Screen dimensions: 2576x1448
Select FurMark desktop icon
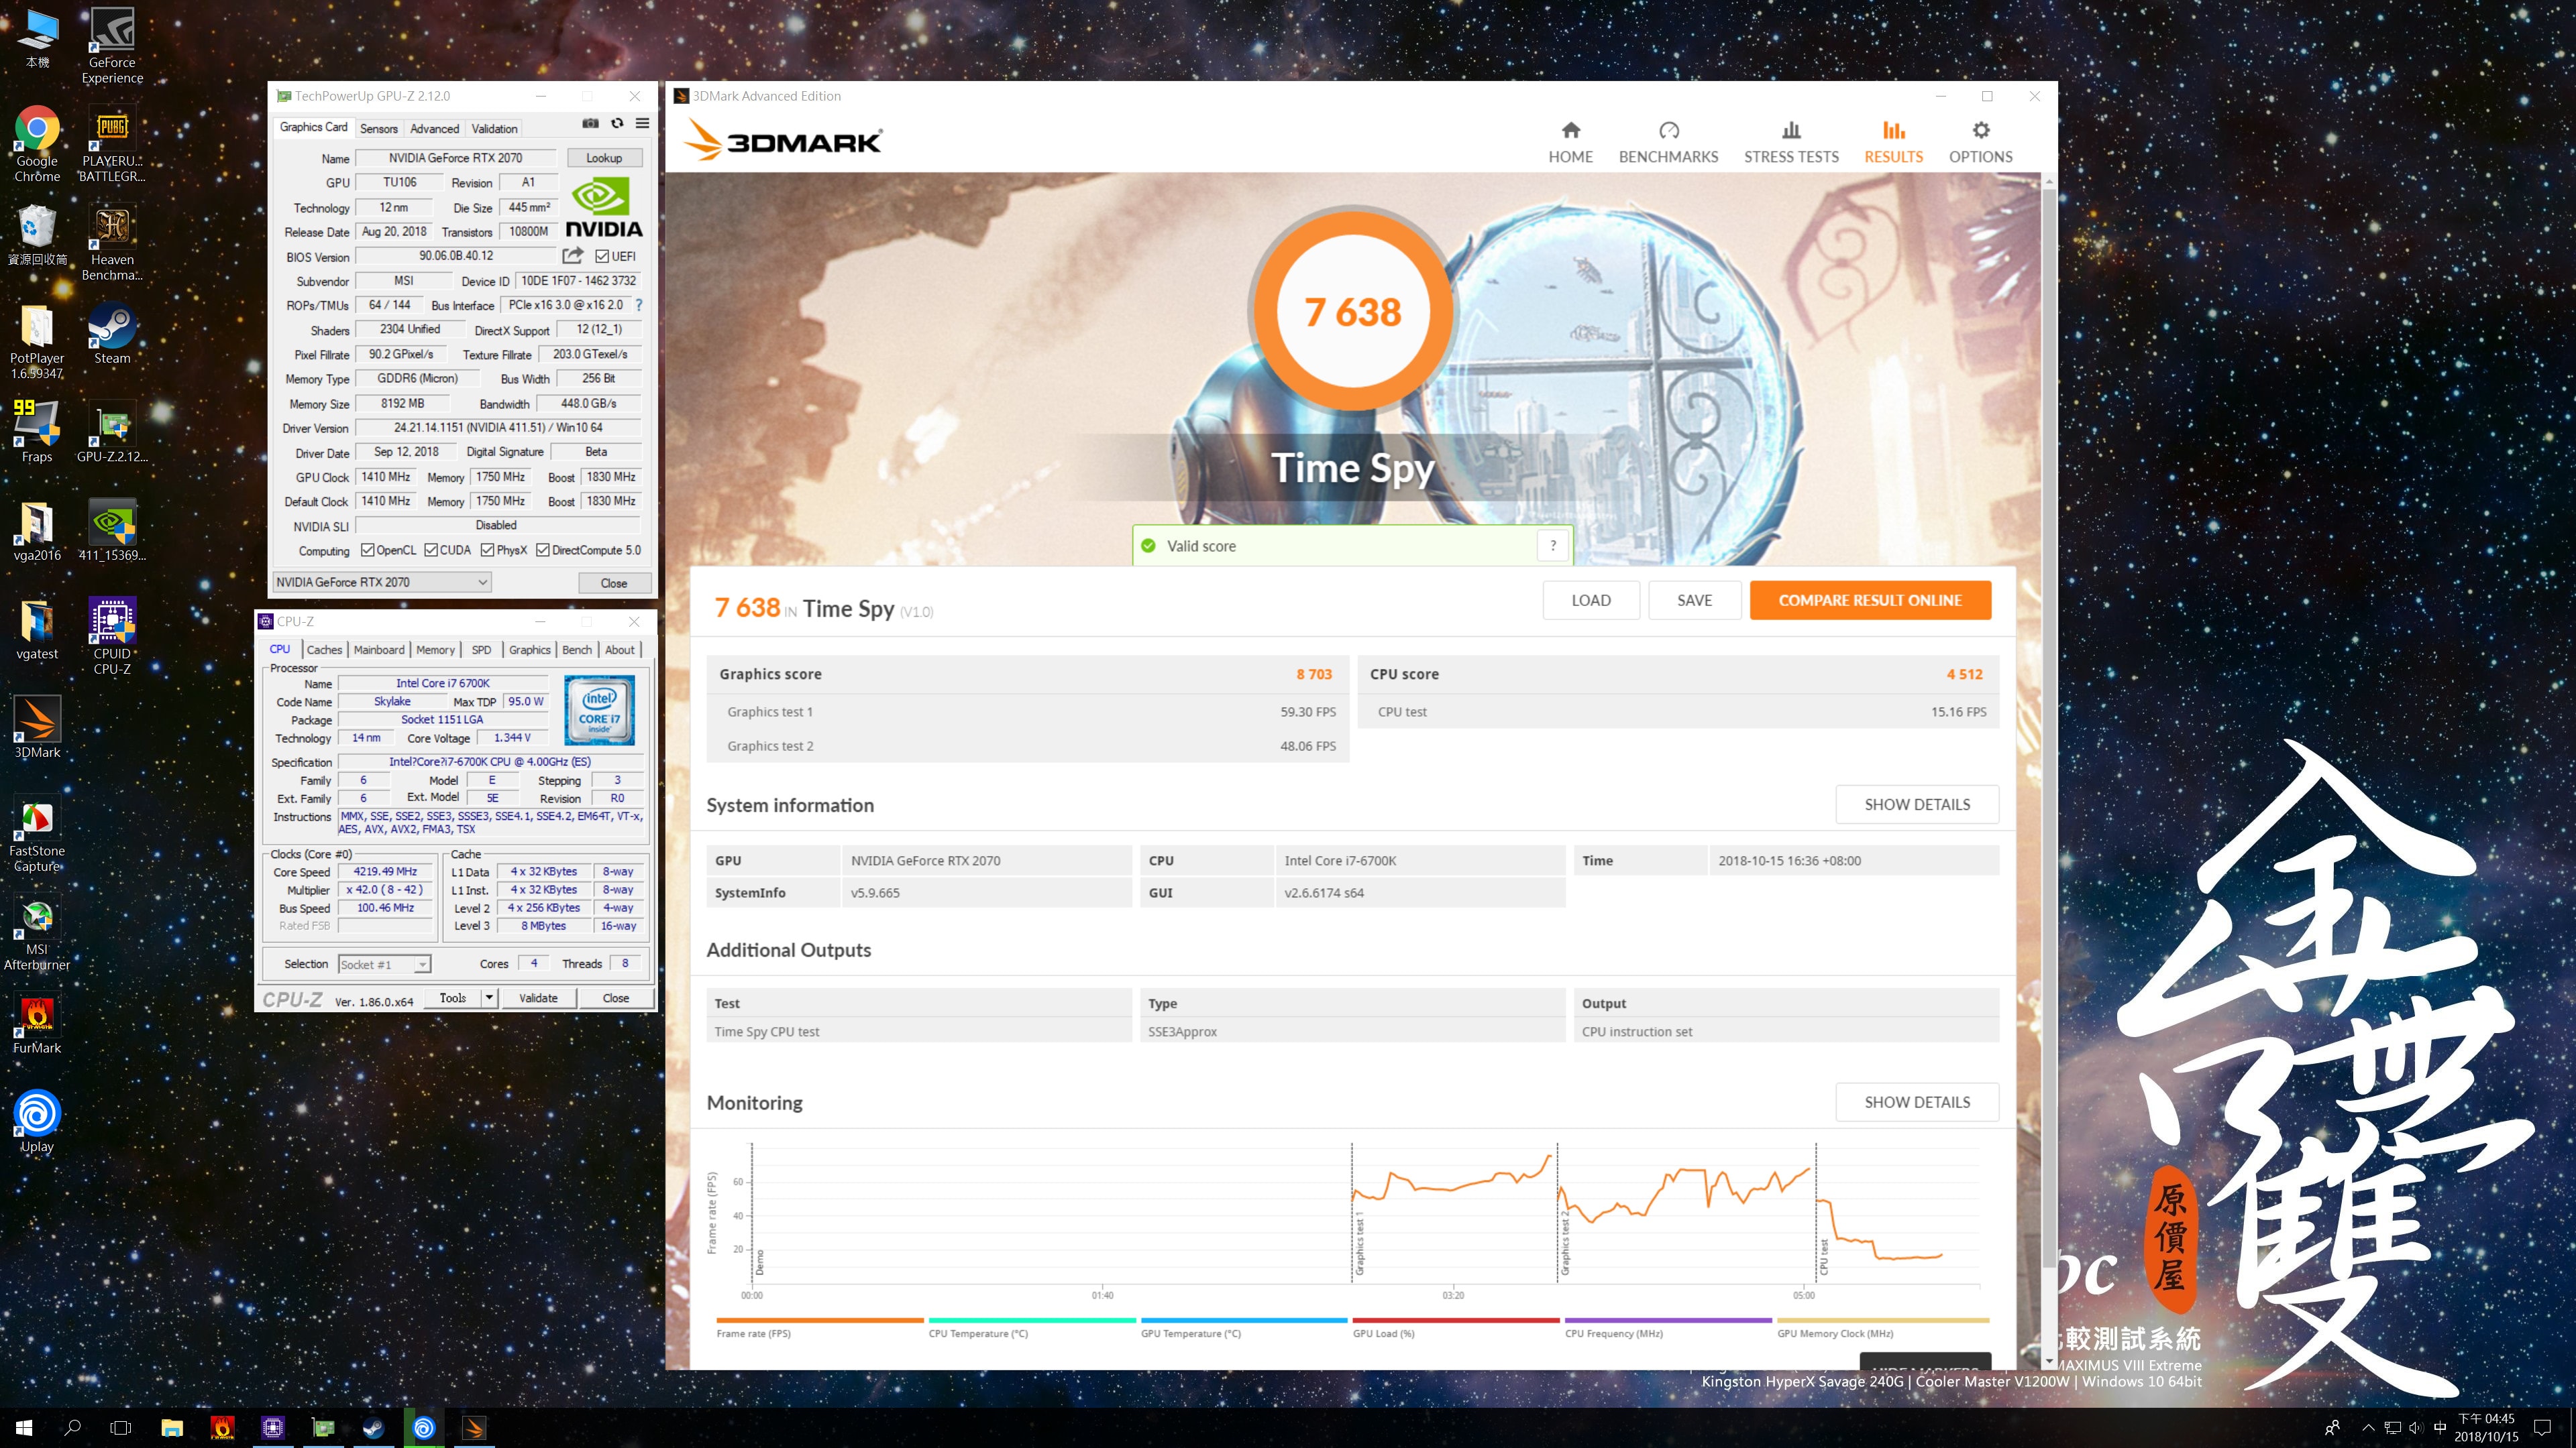click(x=37, y=1024)
